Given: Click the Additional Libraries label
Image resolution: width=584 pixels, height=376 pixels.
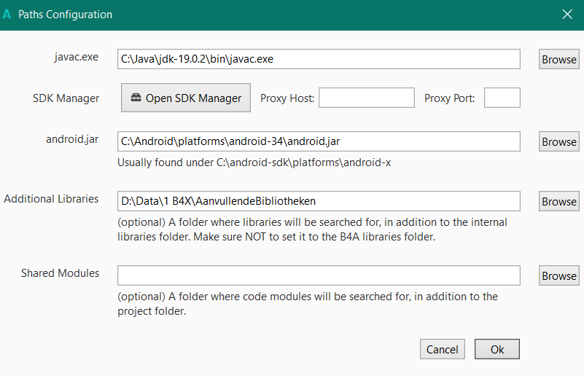Looking at the screenshot, I should (x=51, y=199).
